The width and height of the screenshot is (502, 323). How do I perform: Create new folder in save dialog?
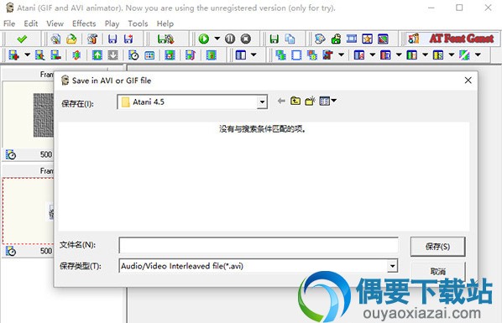click(x=310, y=102)
